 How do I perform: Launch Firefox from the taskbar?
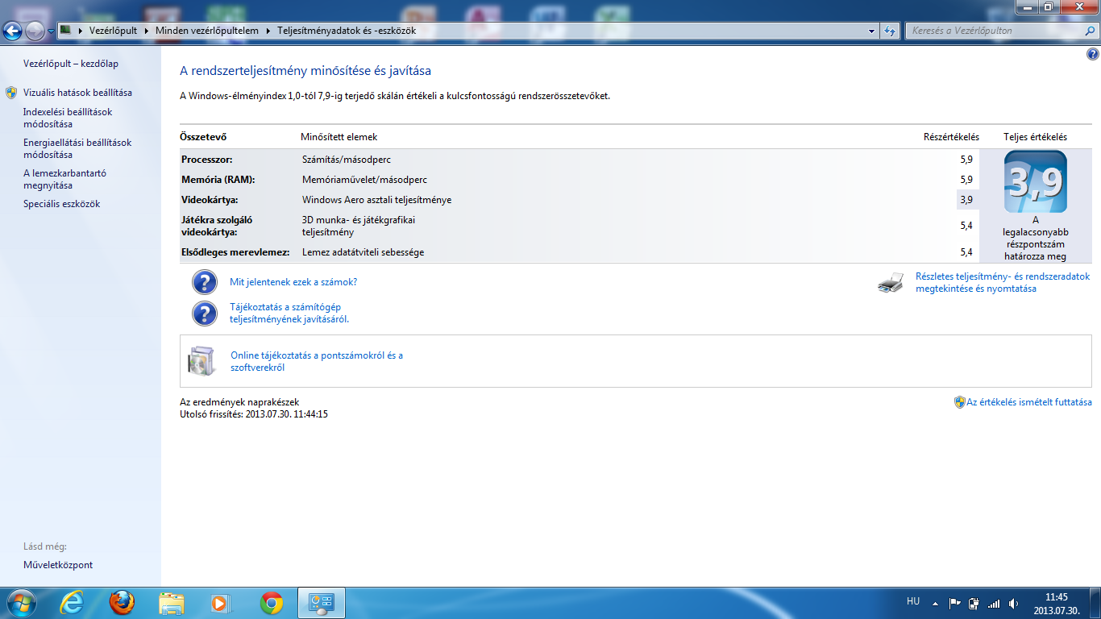tap(122, 603)
